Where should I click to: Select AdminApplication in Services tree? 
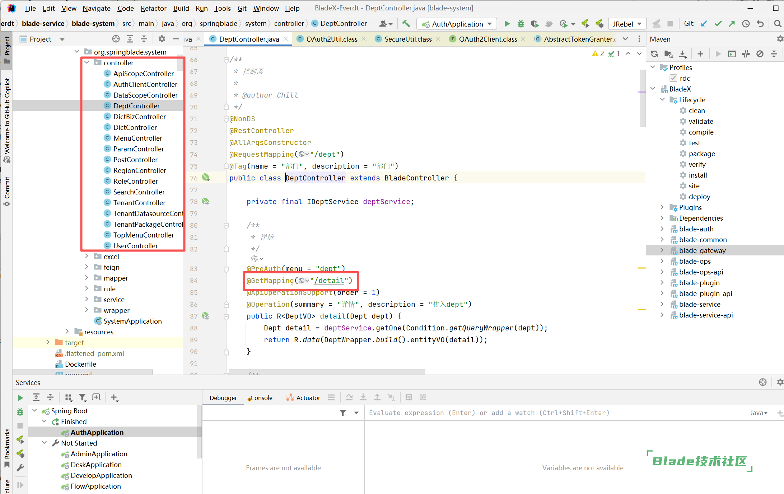99,454
